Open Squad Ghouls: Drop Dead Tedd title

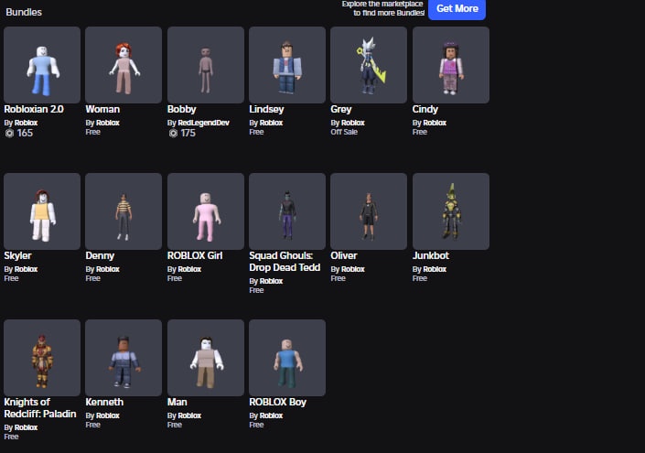pos(285,262)
